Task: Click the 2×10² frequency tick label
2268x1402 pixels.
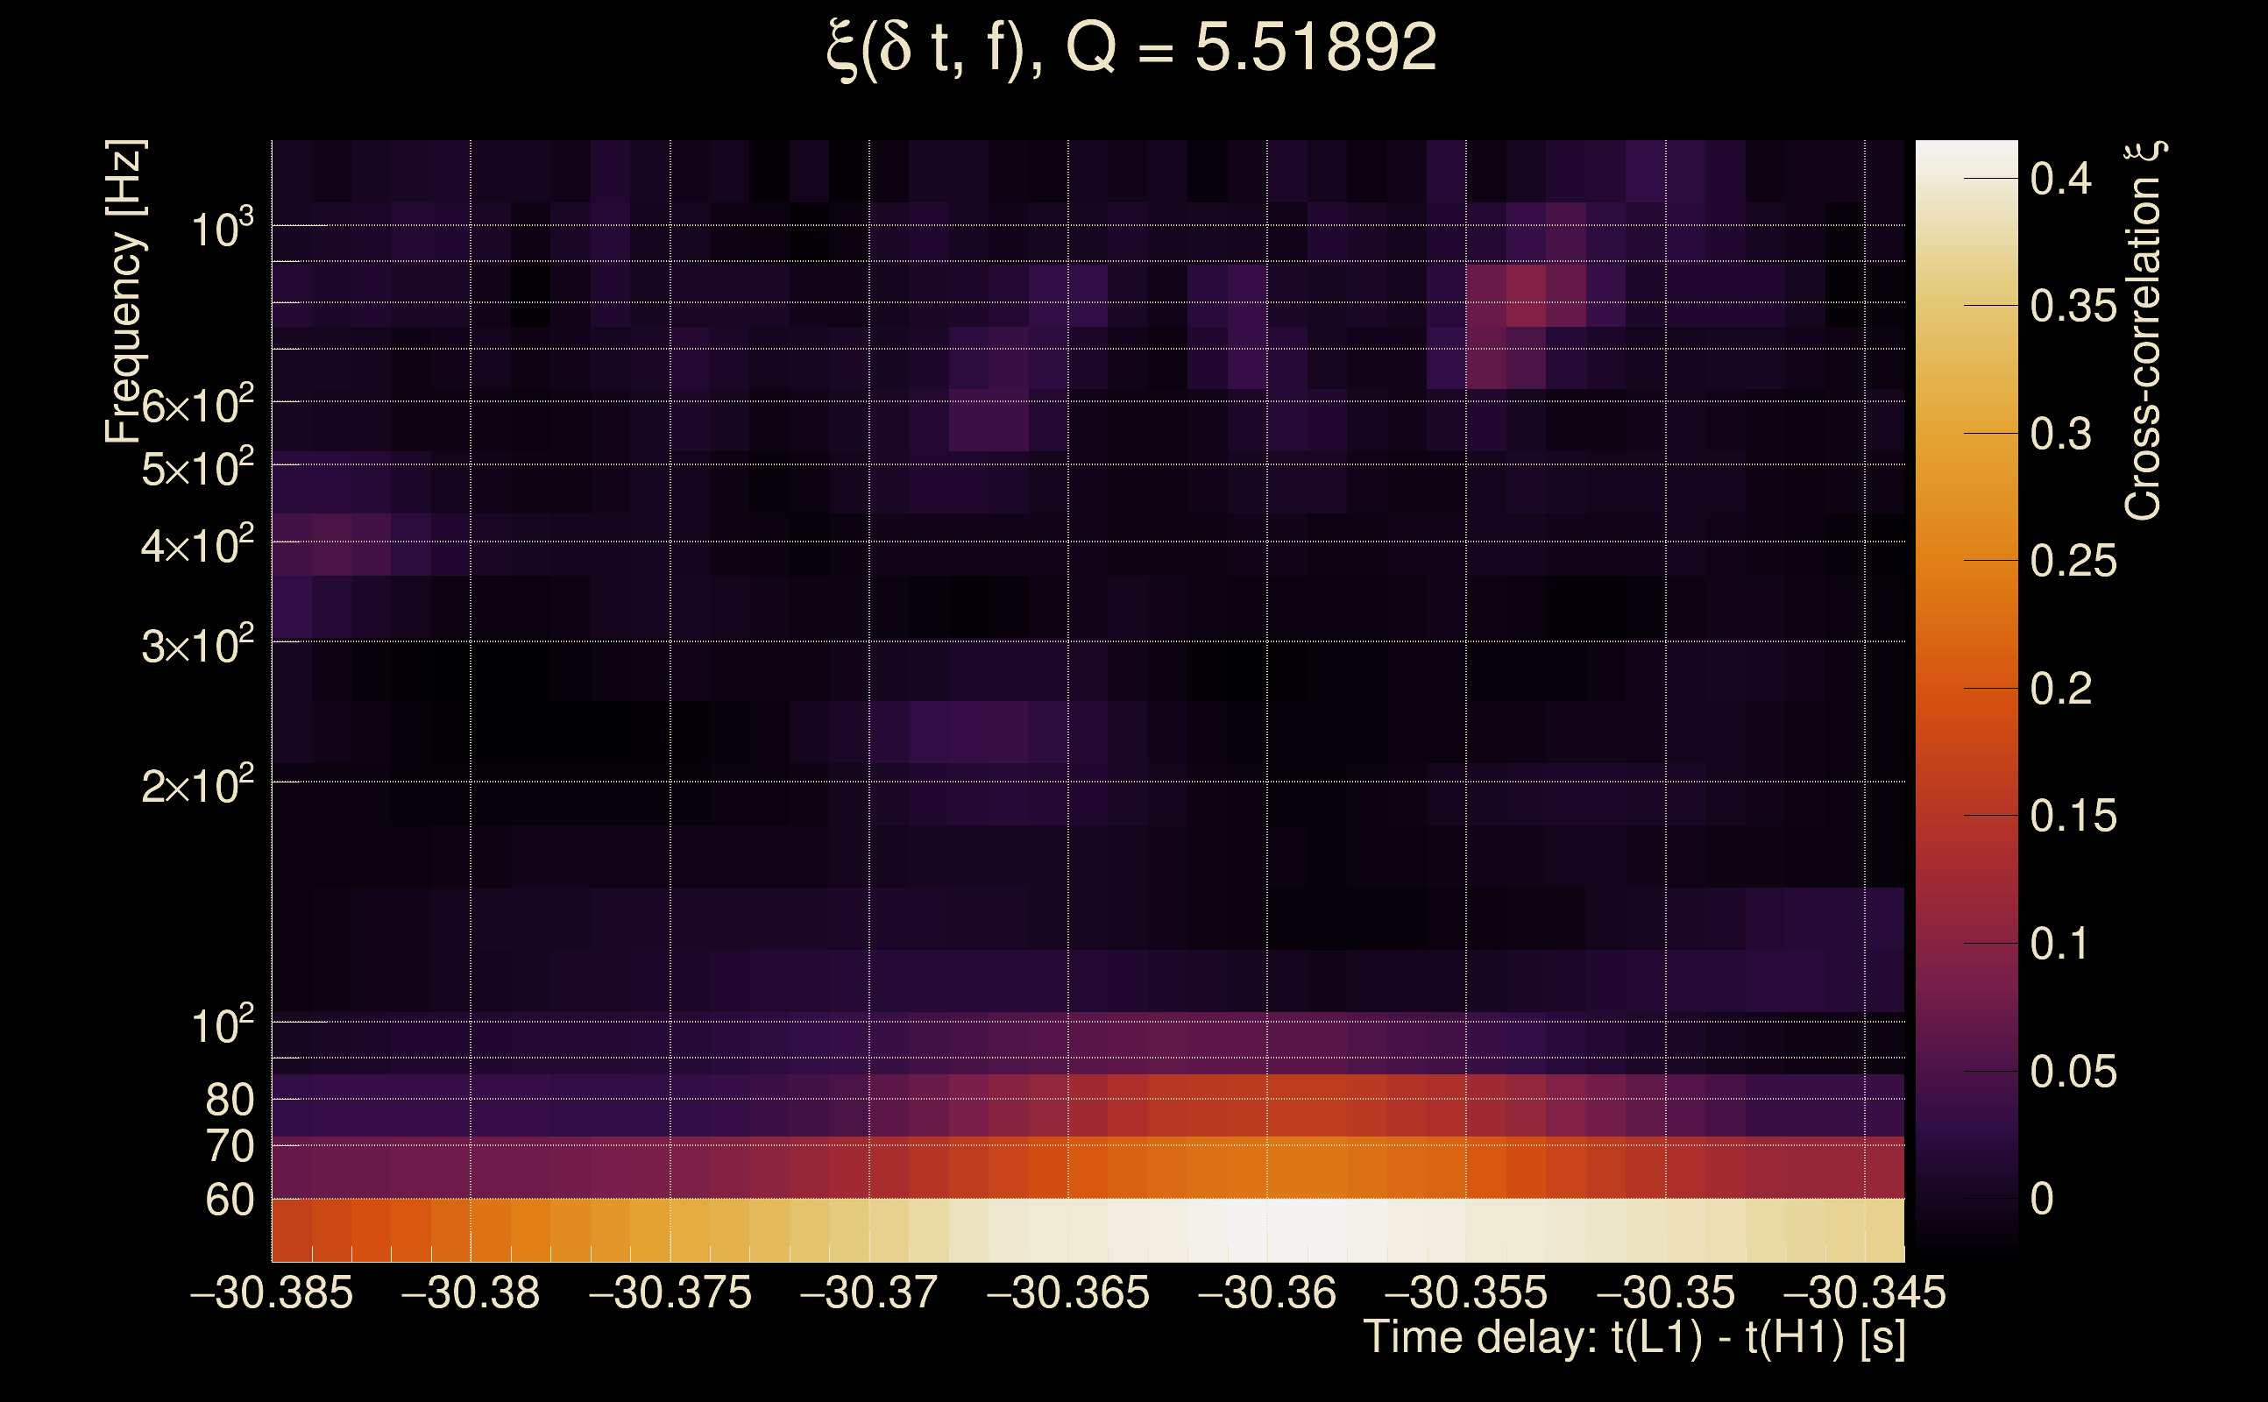Action: point(196,786)
